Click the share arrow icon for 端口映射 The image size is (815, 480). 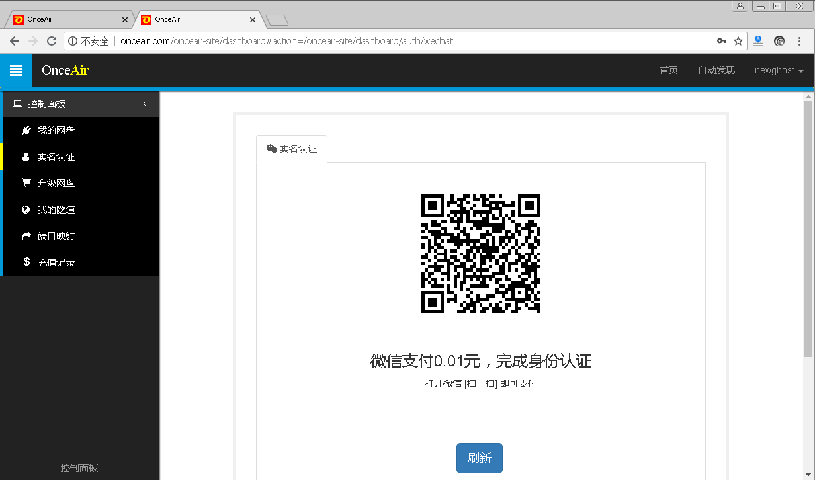tap(26, 236)
